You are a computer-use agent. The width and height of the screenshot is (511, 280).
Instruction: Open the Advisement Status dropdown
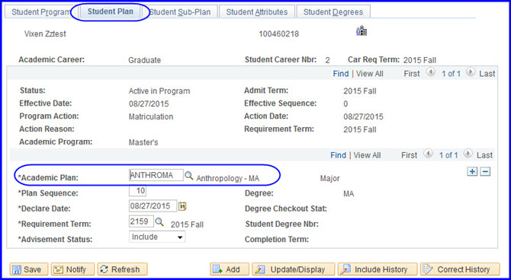[157, 237]
